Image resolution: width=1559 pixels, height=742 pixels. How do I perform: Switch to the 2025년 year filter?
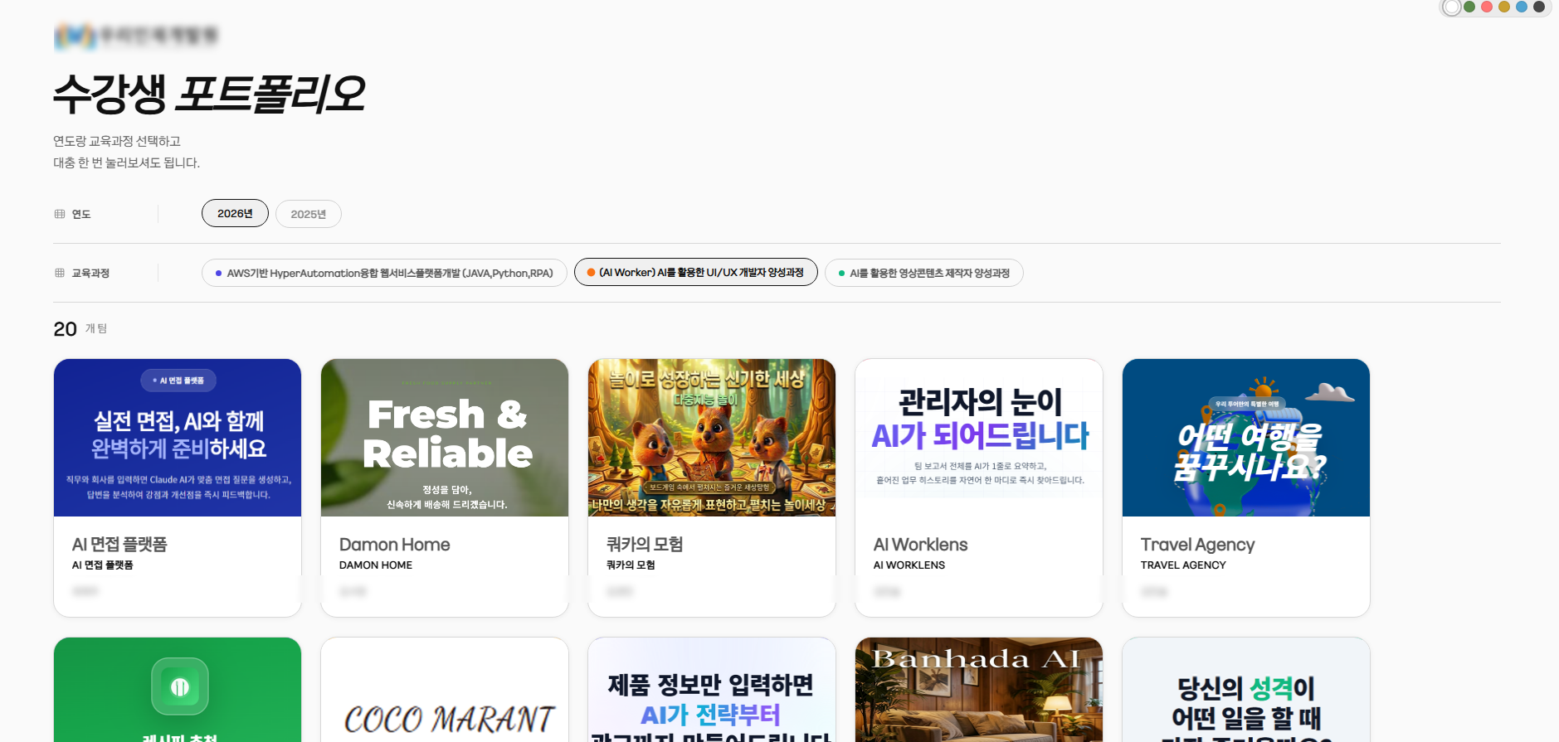click(x=308, y=214)
